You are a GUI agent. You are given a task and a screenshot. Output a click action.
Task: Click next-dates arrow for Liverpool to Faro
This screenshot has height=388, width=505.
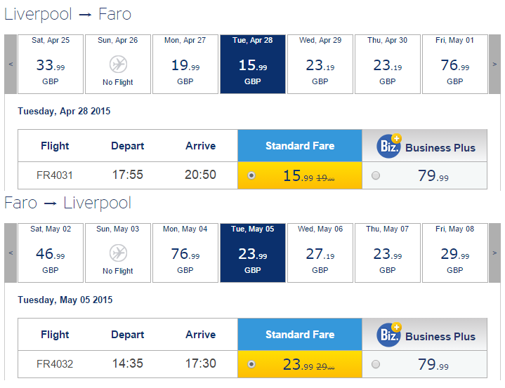point(494,65)
